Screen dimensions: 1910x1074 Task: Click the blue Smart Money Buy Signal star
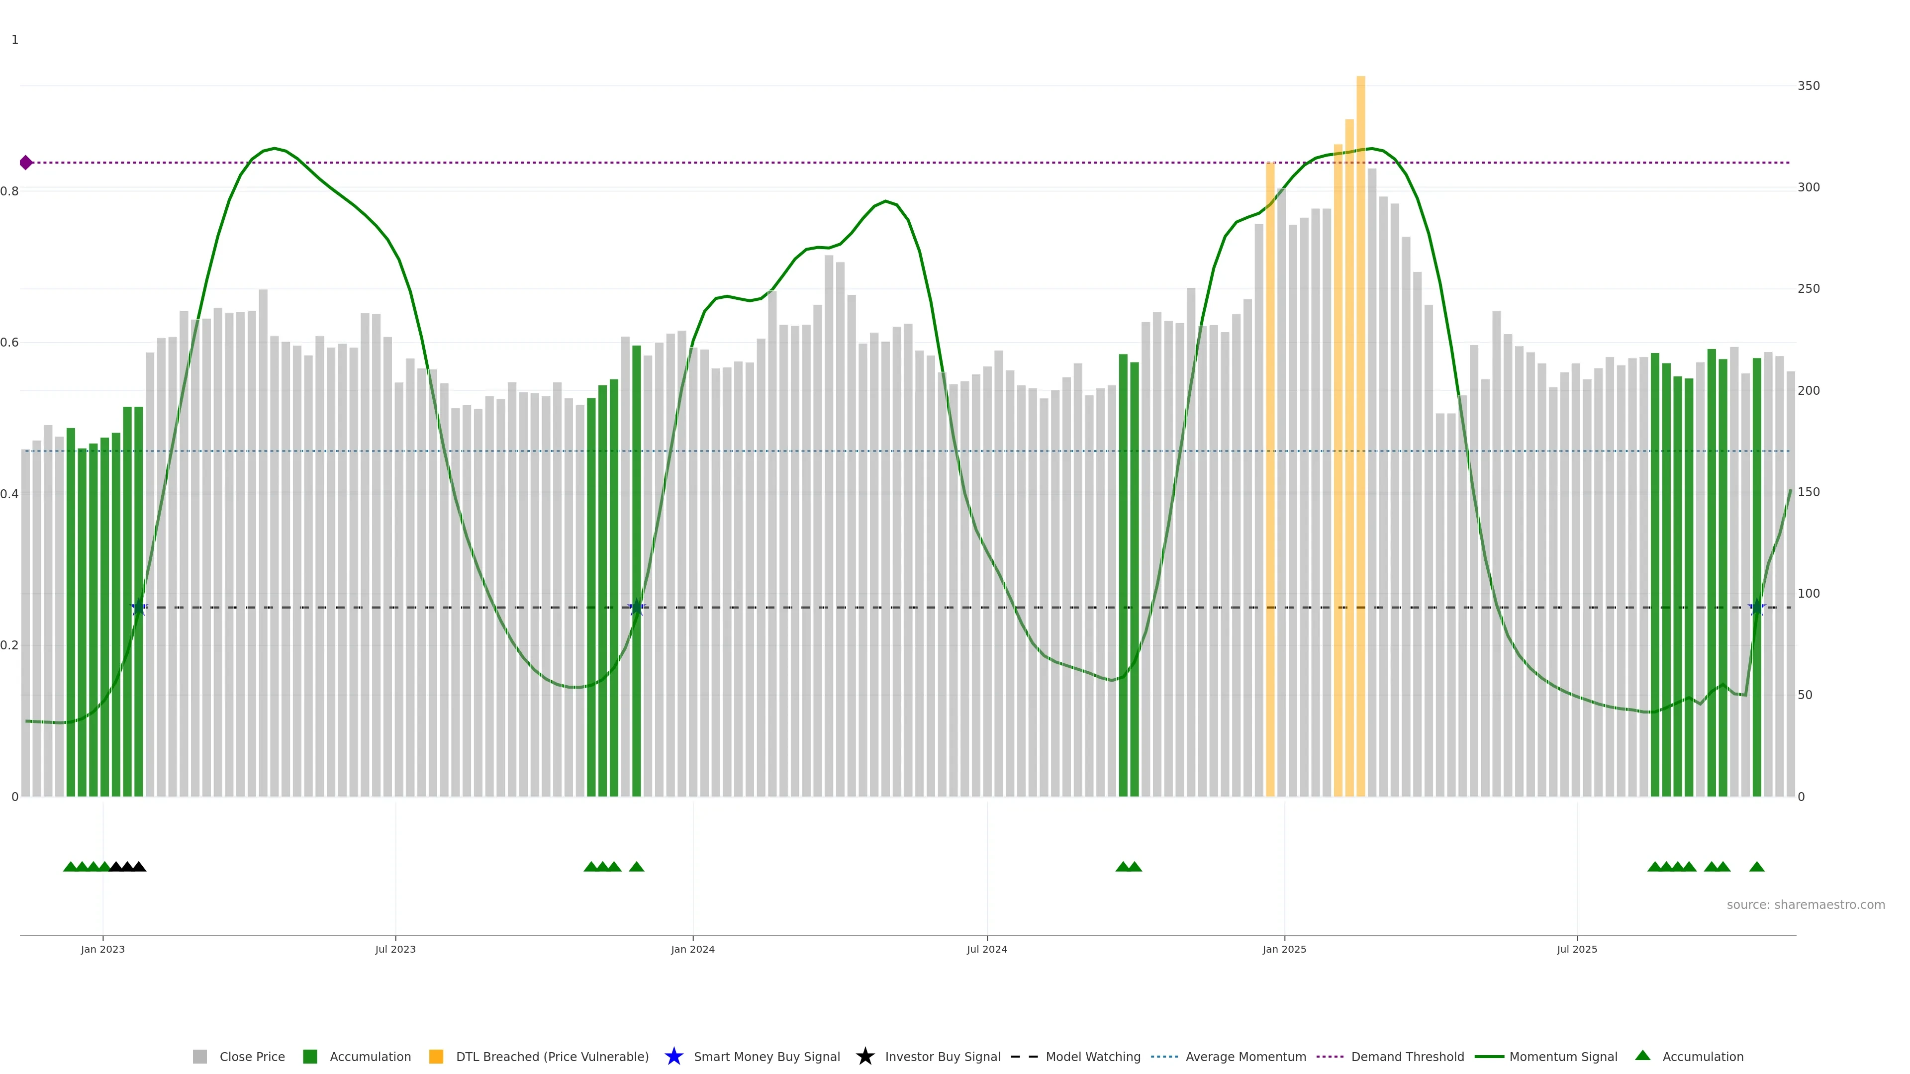pyautogui.click(x=673, y=1056)
